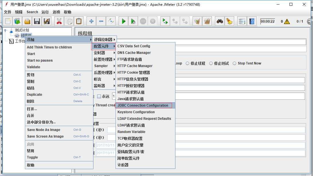The width and height of the screenshot is (313, 176).
Task: Expand the 定时器 submenu
Action: pyautogui.click(x=104, y=53)
